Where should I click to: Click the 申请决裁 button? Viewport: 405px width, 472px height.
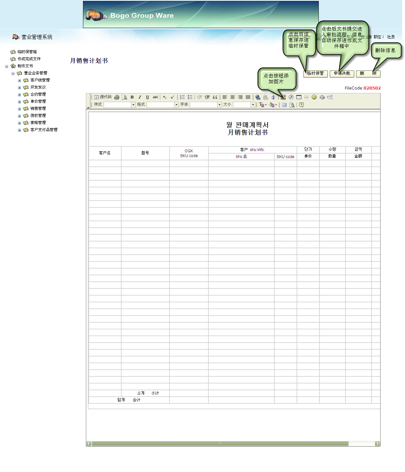coord(342,74)
